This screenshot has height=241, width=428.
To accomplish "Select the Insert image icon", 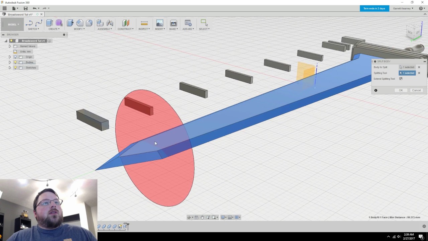I will (159, 23).
